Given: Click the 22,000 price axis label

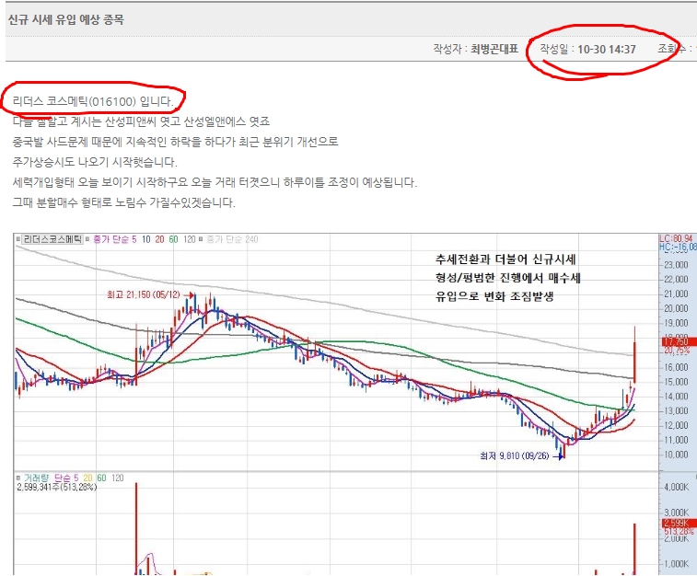Looking at the screenshot, I should point(676,280).
